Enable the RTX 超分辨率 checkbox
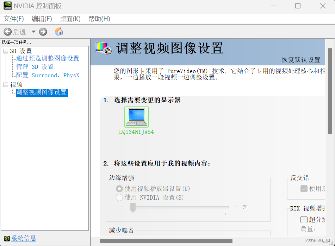Screen dimensions: 335x246 pos(304,220)
